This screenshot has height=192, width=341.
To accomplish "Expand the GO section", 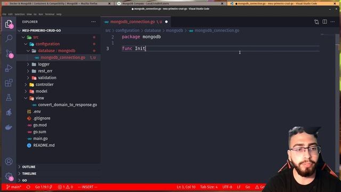I will tap(25, 180).
